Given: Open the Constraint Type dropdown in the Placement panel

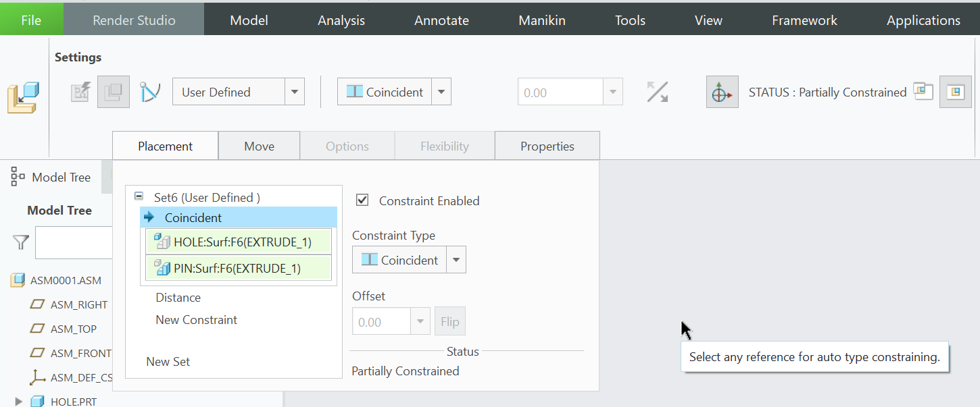Looking at the screenshot, I should point(456,260).
